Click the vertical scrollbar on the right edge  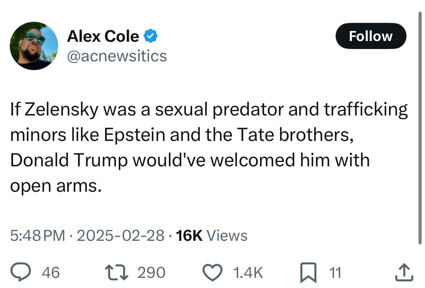pyautogui.click(x=420, y=127)
